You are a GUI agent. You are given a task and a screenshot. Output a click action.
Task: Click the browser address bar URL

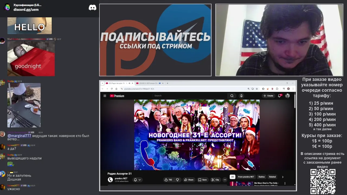[x=139, y=89]
